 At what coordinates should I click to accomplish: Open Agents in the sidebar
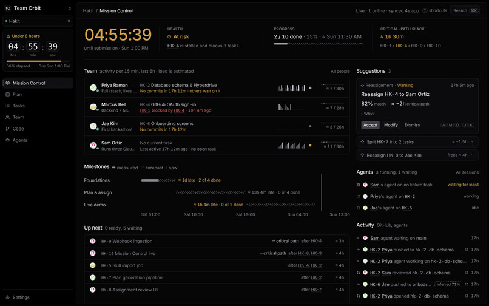point(38,140)
